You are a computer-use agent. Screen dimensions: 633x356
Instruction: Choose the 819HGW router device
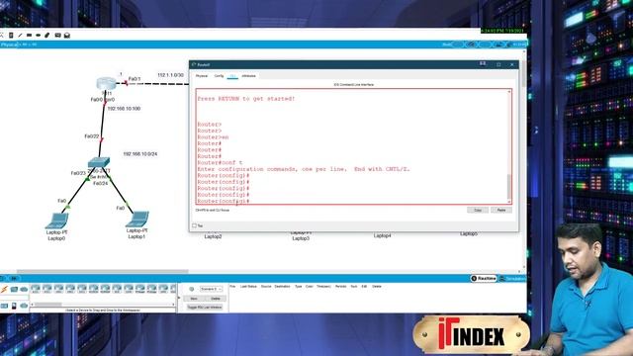(106, 289)
